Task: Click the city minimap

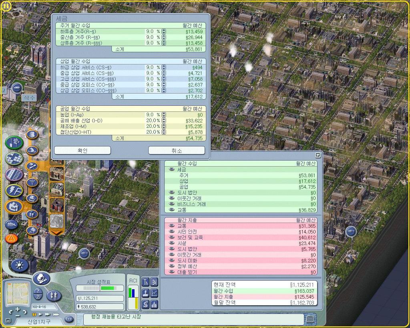Action: tap(18, 294)
